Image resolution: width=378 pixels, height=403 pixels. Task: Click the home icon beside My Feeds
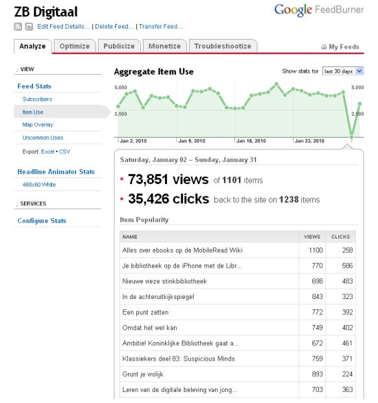tap(324, 47)
